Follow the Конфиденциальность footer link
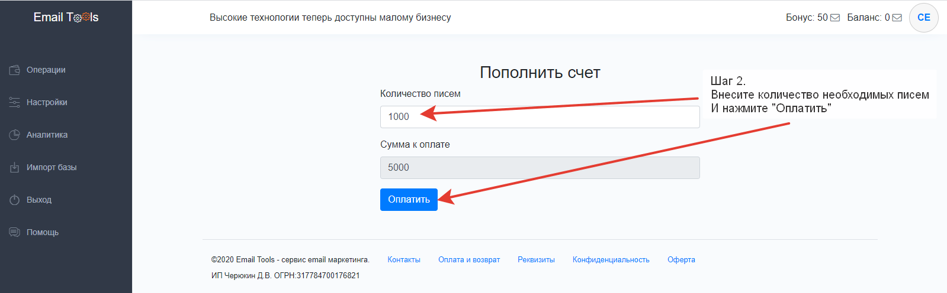 611,260
